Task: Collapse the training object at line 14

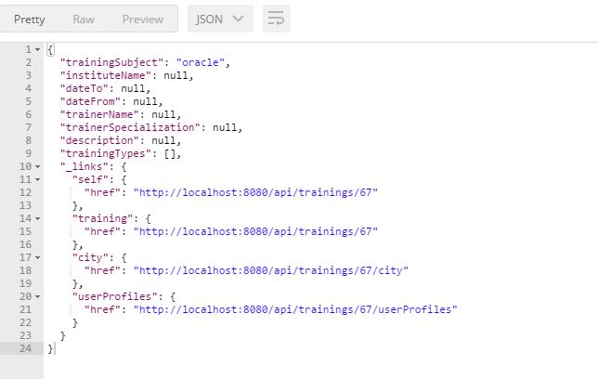Action: [38, 218]
